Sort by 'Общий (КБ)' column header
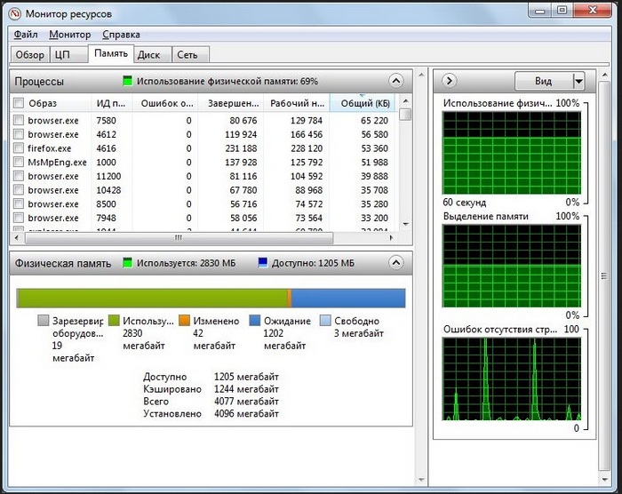The height and width of the screenshot is (494, 622). [x=363, y=104]
